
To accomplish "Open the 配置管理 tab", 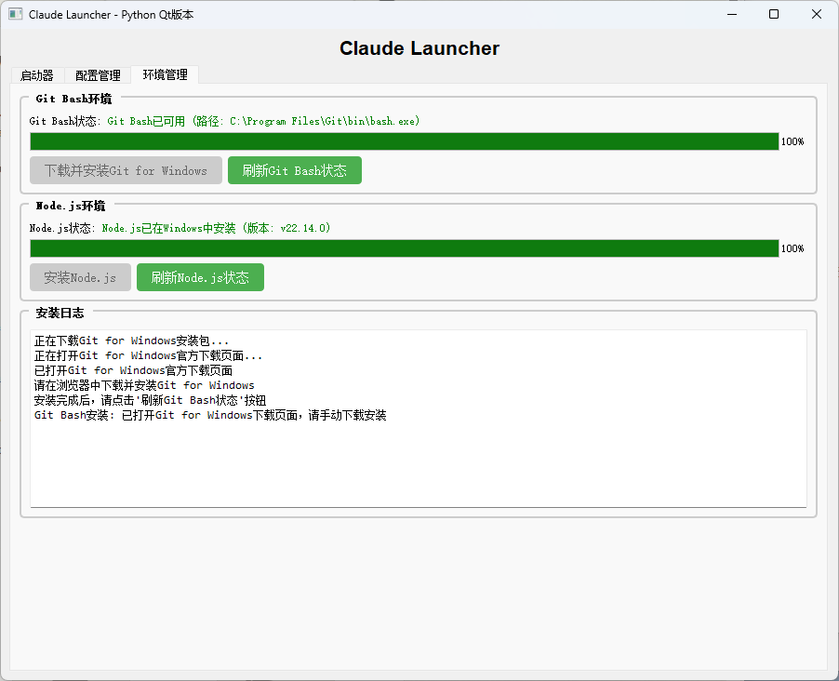I will (98, 75).
